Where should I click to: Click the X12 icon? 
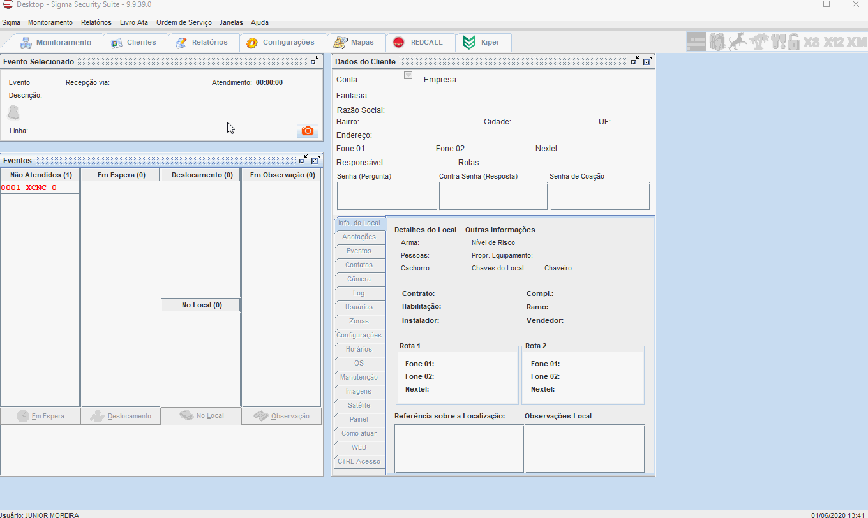click(834, 43)
